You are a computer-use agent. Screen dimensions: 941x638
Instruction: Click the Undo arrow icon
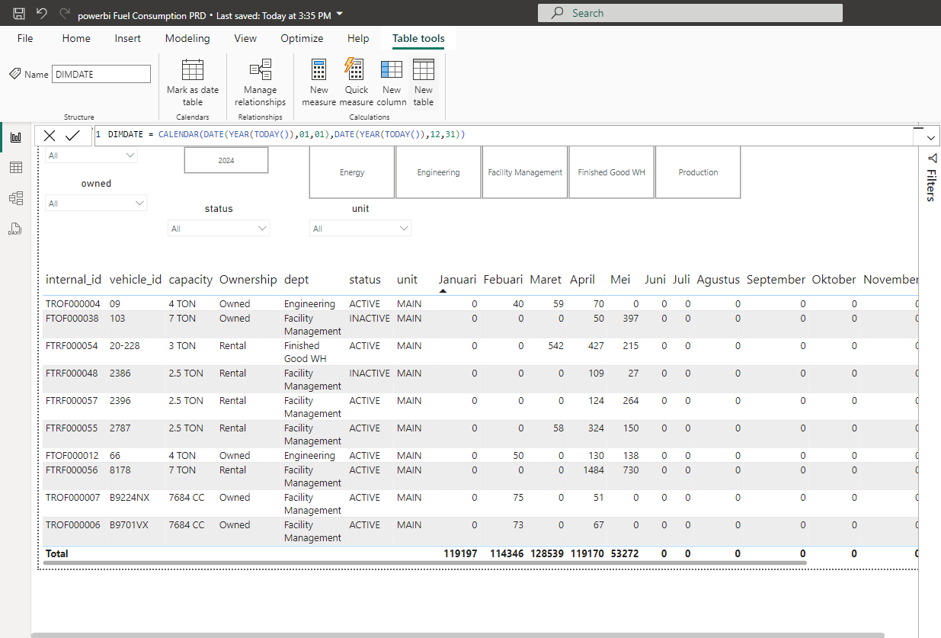[x=42, y=13]
